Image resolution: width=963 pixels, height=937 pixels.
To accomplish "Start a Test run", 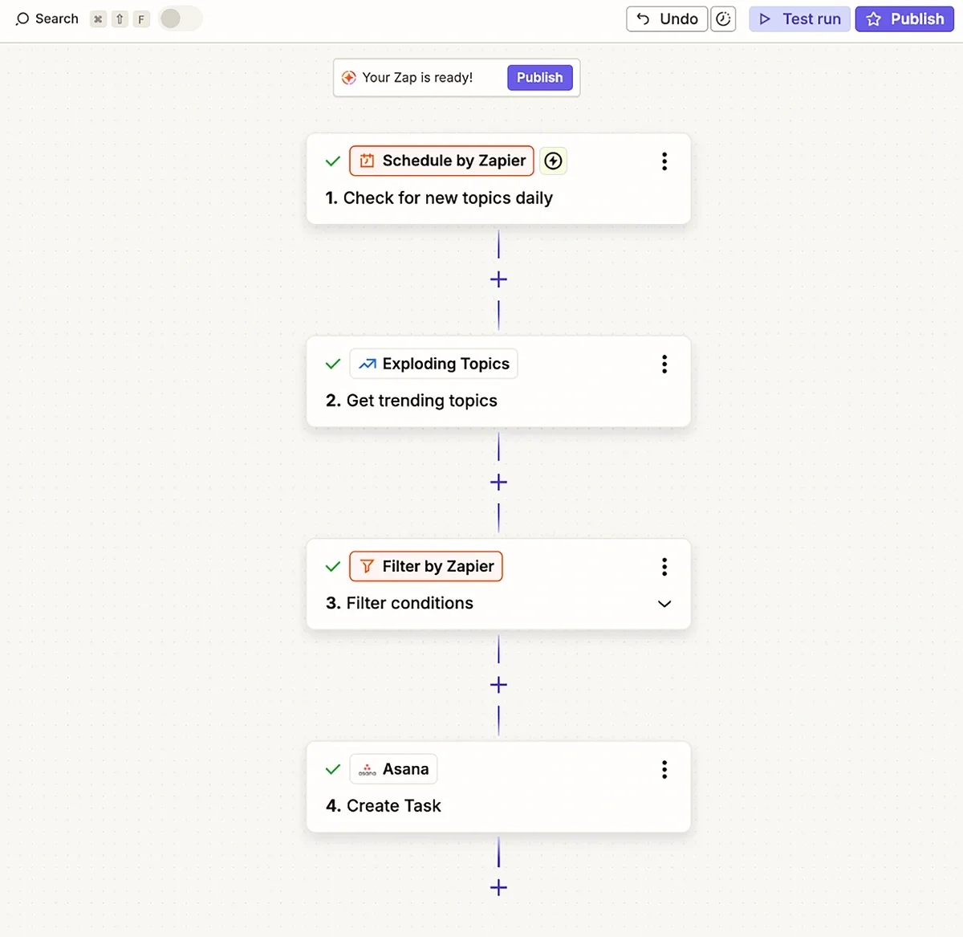I will 799,18.
